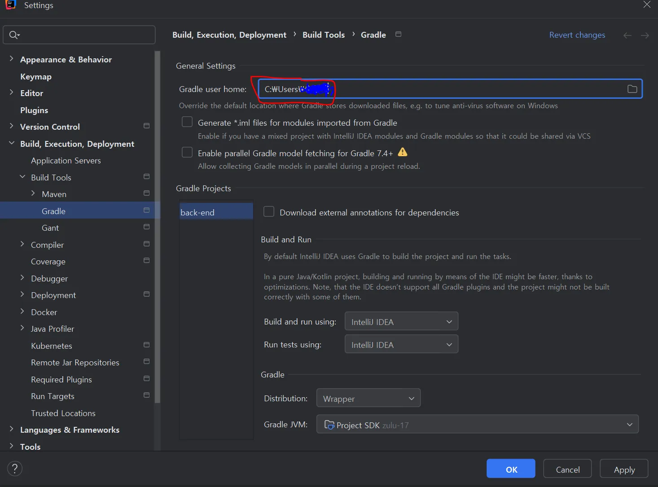Click the warning icon beside parallel model fetching
The height and width of the screenshot is (487, 658).
[403, 152]
